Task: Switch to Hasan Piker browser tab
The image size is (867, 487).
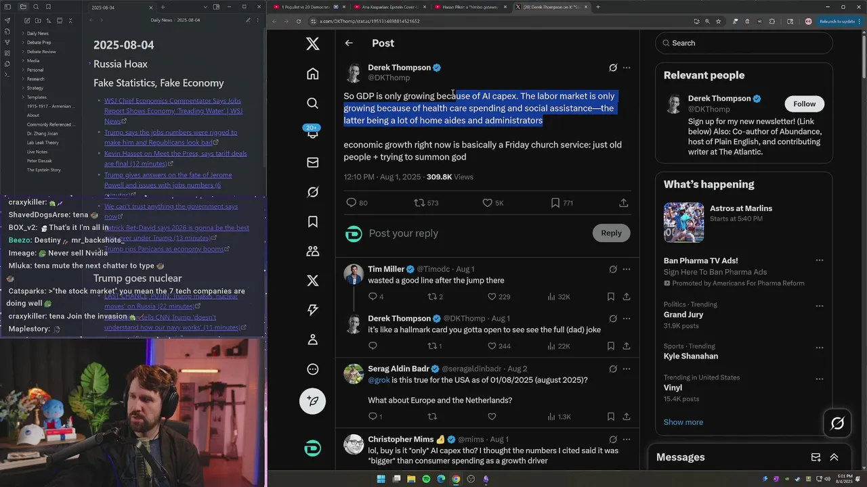Action: (470, 7)
